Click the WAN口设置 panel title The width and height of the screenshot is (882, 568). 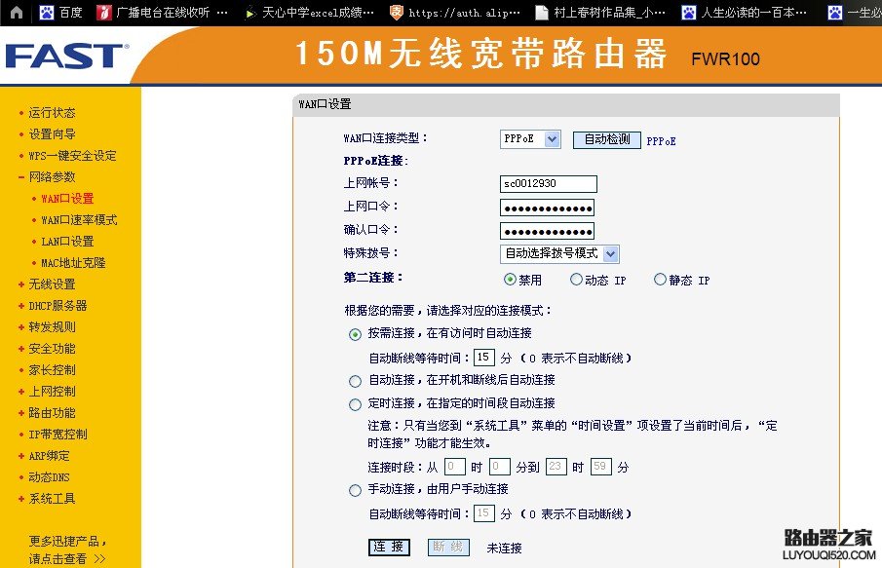pos(325,104)
